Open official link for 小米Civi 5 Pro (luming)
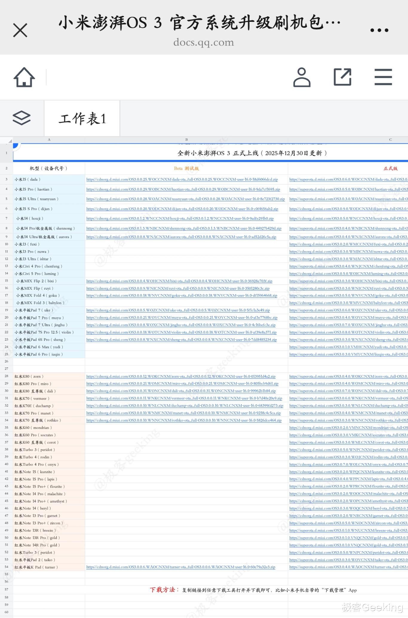 pos(349,274)
